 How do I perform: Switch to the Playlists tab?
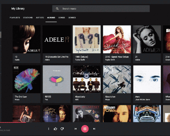click(x=15, y=18)
